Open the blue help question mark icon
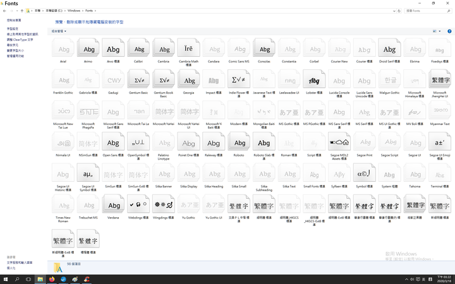Image resolution: width=455 pixels, height=284 pixels. (x=449, y=31)
